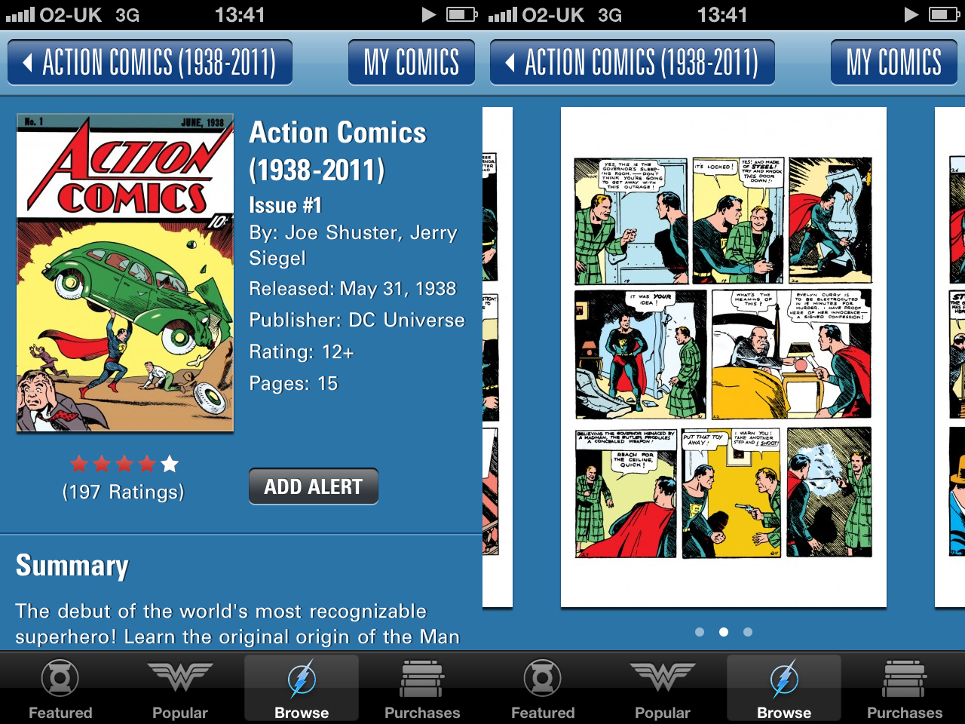Image resolution: width=965 pixels, height=724 pixels.
Task: Go back to Action Comics in the right screen
Action: tap(633, 63)
